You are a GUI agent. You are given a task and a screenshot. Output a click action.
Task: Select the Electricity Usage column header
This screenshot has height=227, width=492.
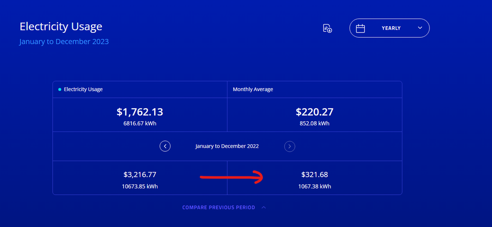pyautogui.click(x=83, y=90)
